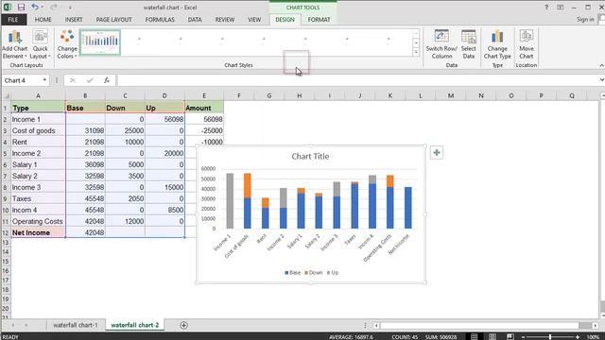Image resolution: width=605 pixels, height=340 pixels.
Task: Click Change Chart Type
Action: (x=497, y=44)
